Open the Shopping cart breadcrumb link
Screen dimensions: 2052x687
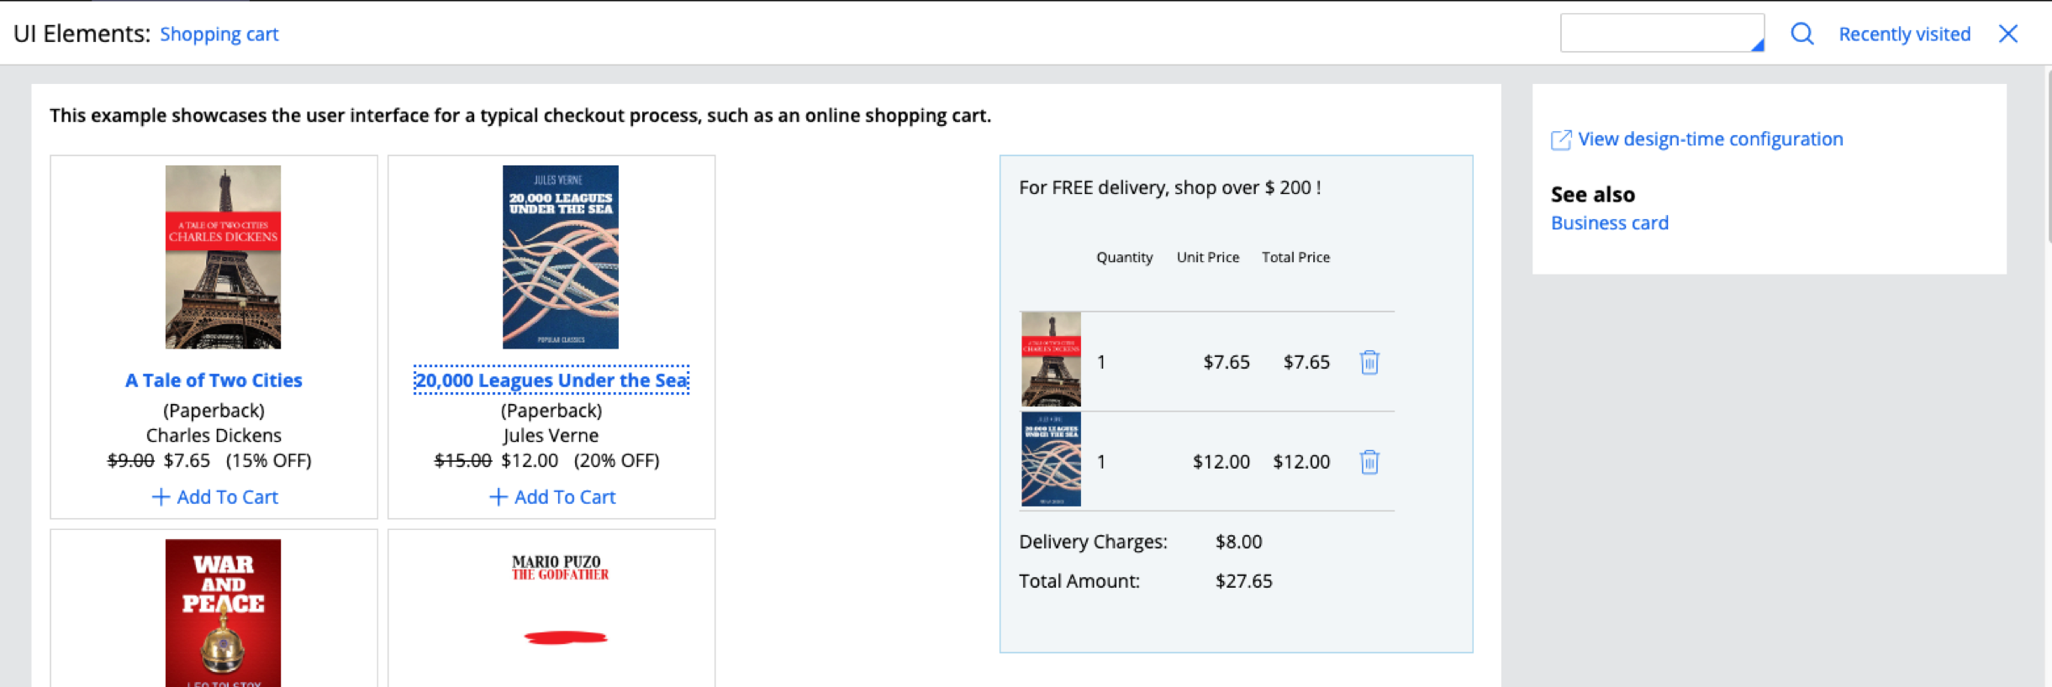coord(219,34)
